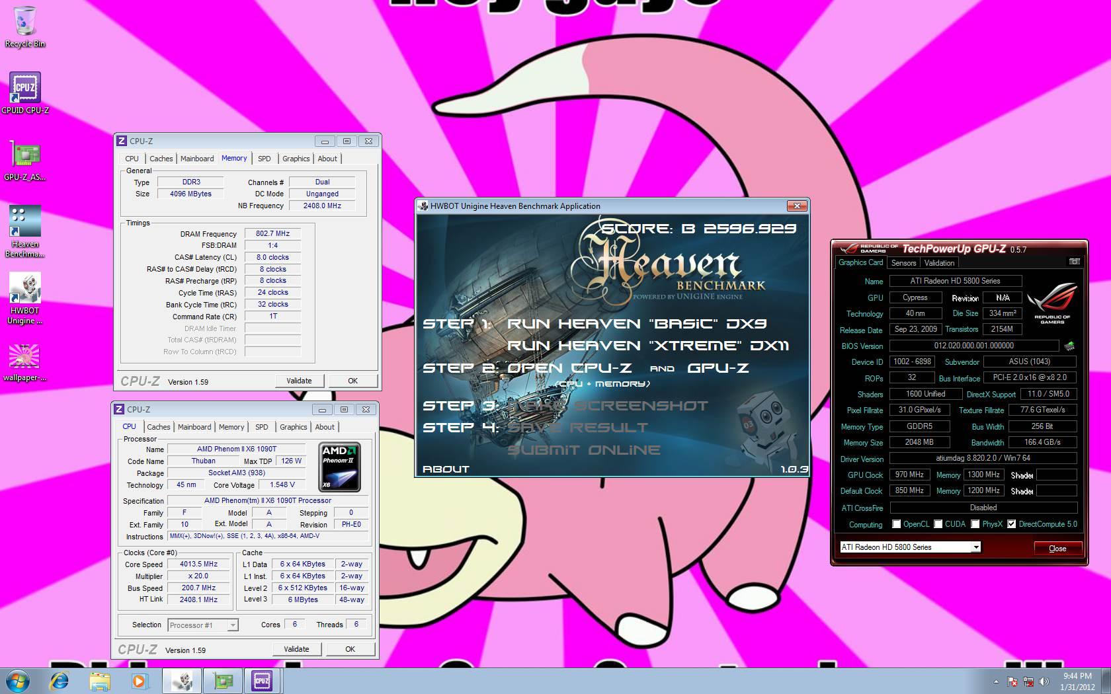Click the Windows Start orb
Image resolution: width=1111 pixels, height=694 pixels.
point(18,681)
